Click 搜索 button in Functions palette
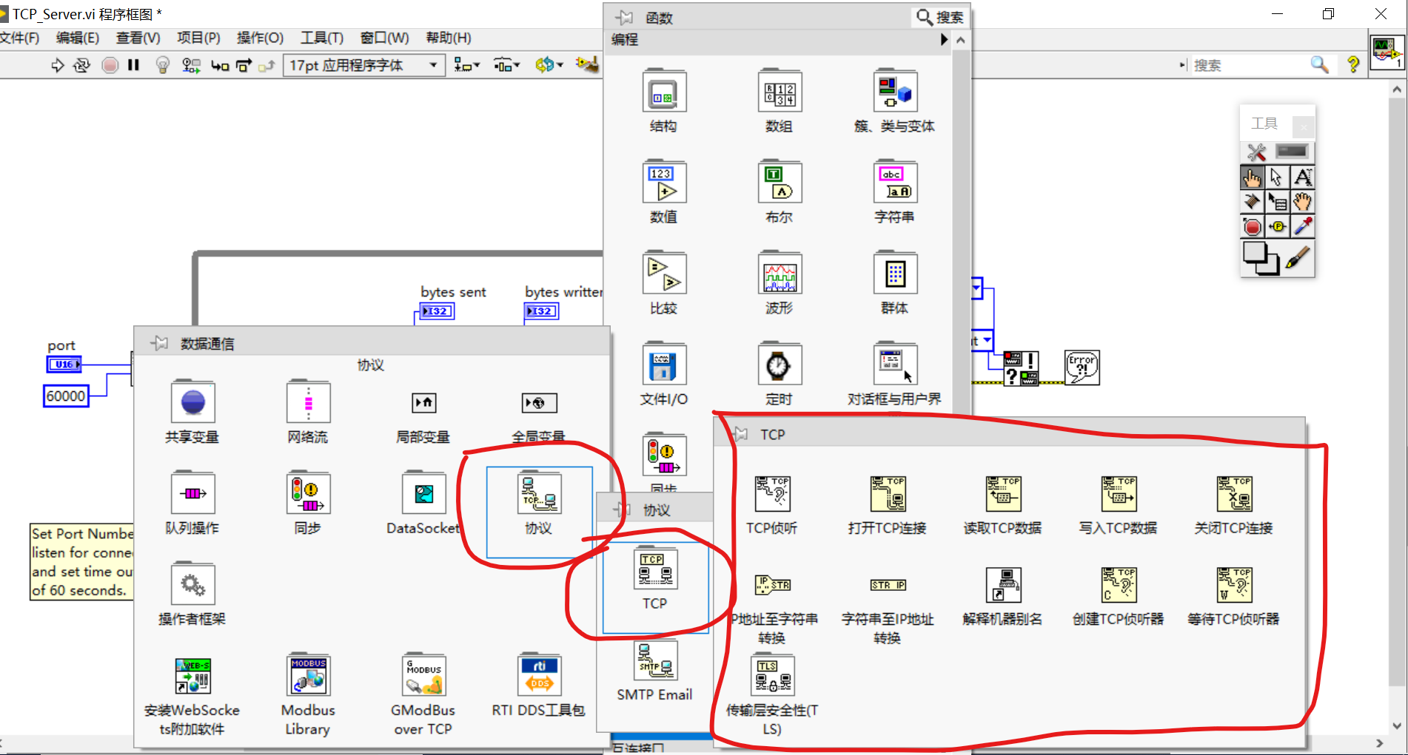Screen dimensions: 1408x755 (940, 17)
